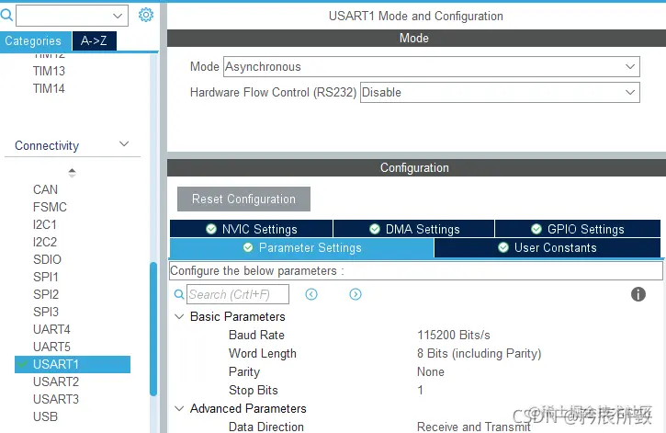
Task: Click the sidebar vertical scrollbar
Action: (x=153, y=329)
